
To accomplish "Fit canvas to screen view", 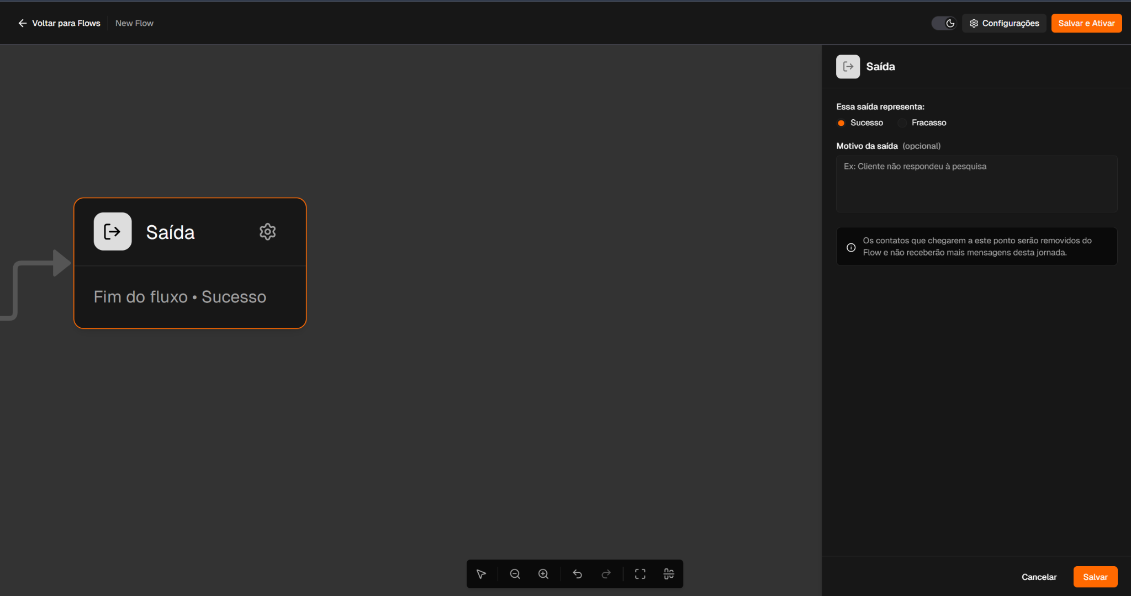I will [640, 574].
